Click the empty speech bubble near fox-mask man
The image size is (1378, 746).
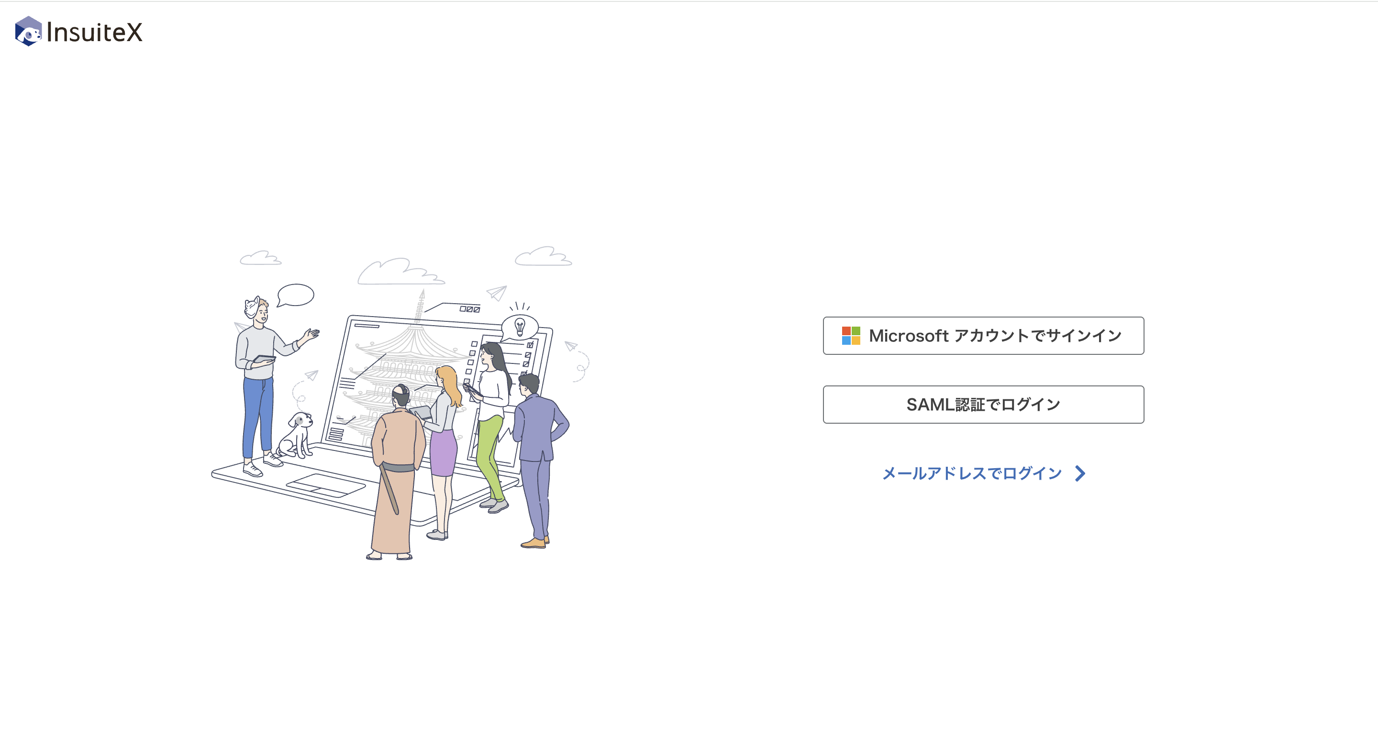[296, 295]
